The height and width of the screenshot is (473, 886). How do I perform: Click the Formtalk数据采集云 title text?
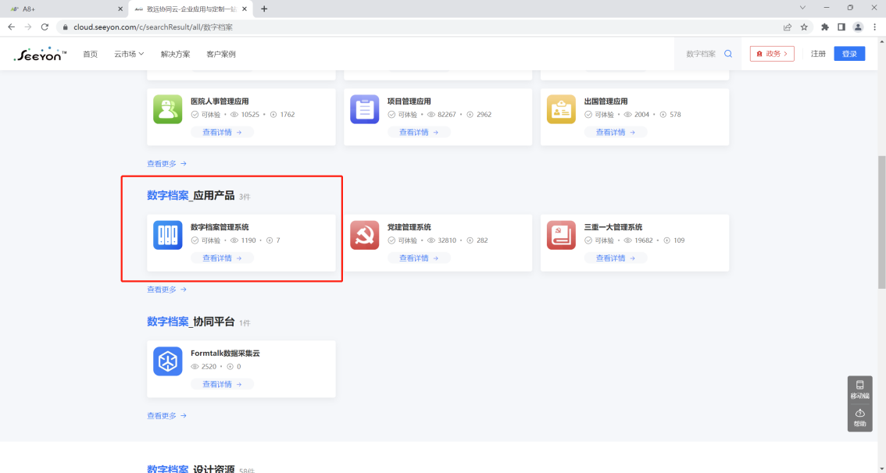pos(226,354)
